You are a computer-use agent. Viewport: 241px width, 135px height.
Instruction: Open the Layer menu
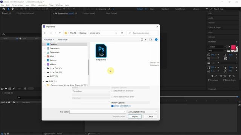pyautogui.click(x=27, y=5)
